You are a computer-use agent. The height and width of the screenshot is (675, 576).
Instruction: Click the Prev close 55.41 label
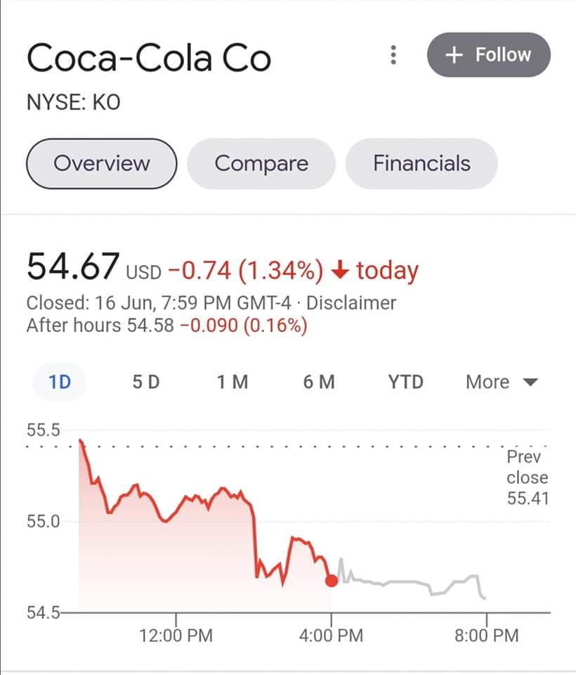click(x=527, y=478)
